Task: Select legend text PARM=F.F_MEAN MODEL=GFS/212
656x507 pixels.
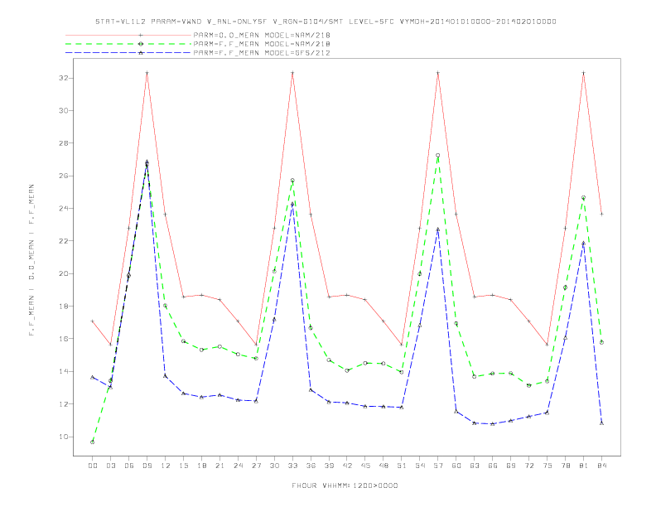Action: [262, 53]
